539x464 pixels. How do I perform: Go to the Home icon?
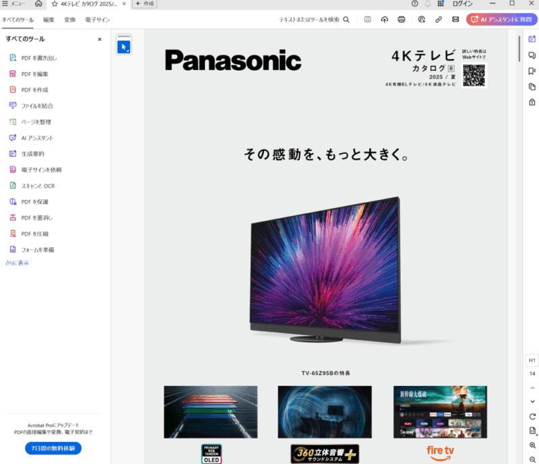point(38,4)
